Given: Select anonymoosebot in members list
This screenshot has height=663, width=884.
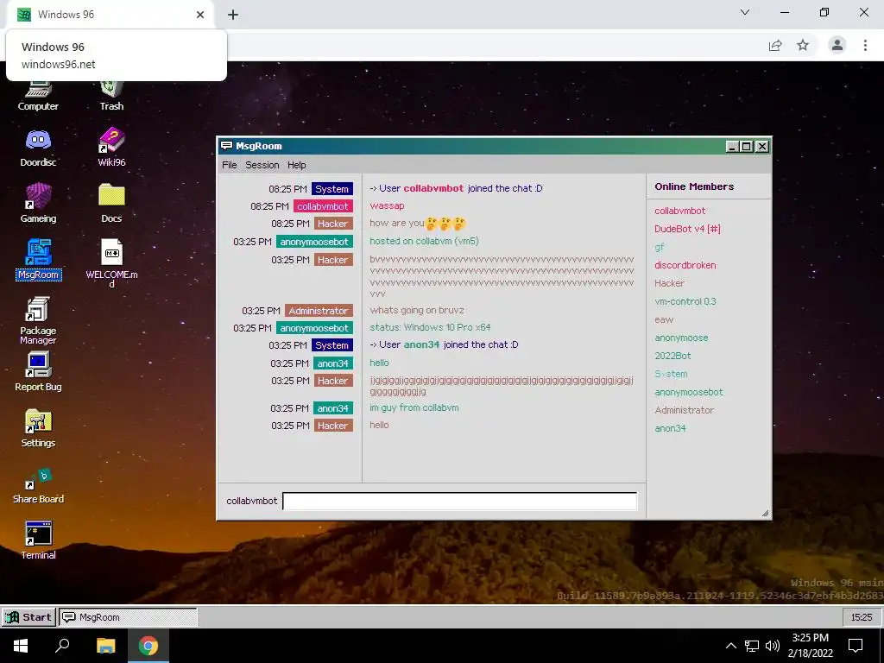Looking at the screenshot, I should point(688,392).
